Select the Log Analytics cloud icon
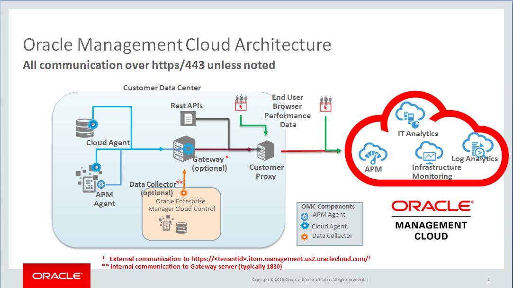 point(477,145)
